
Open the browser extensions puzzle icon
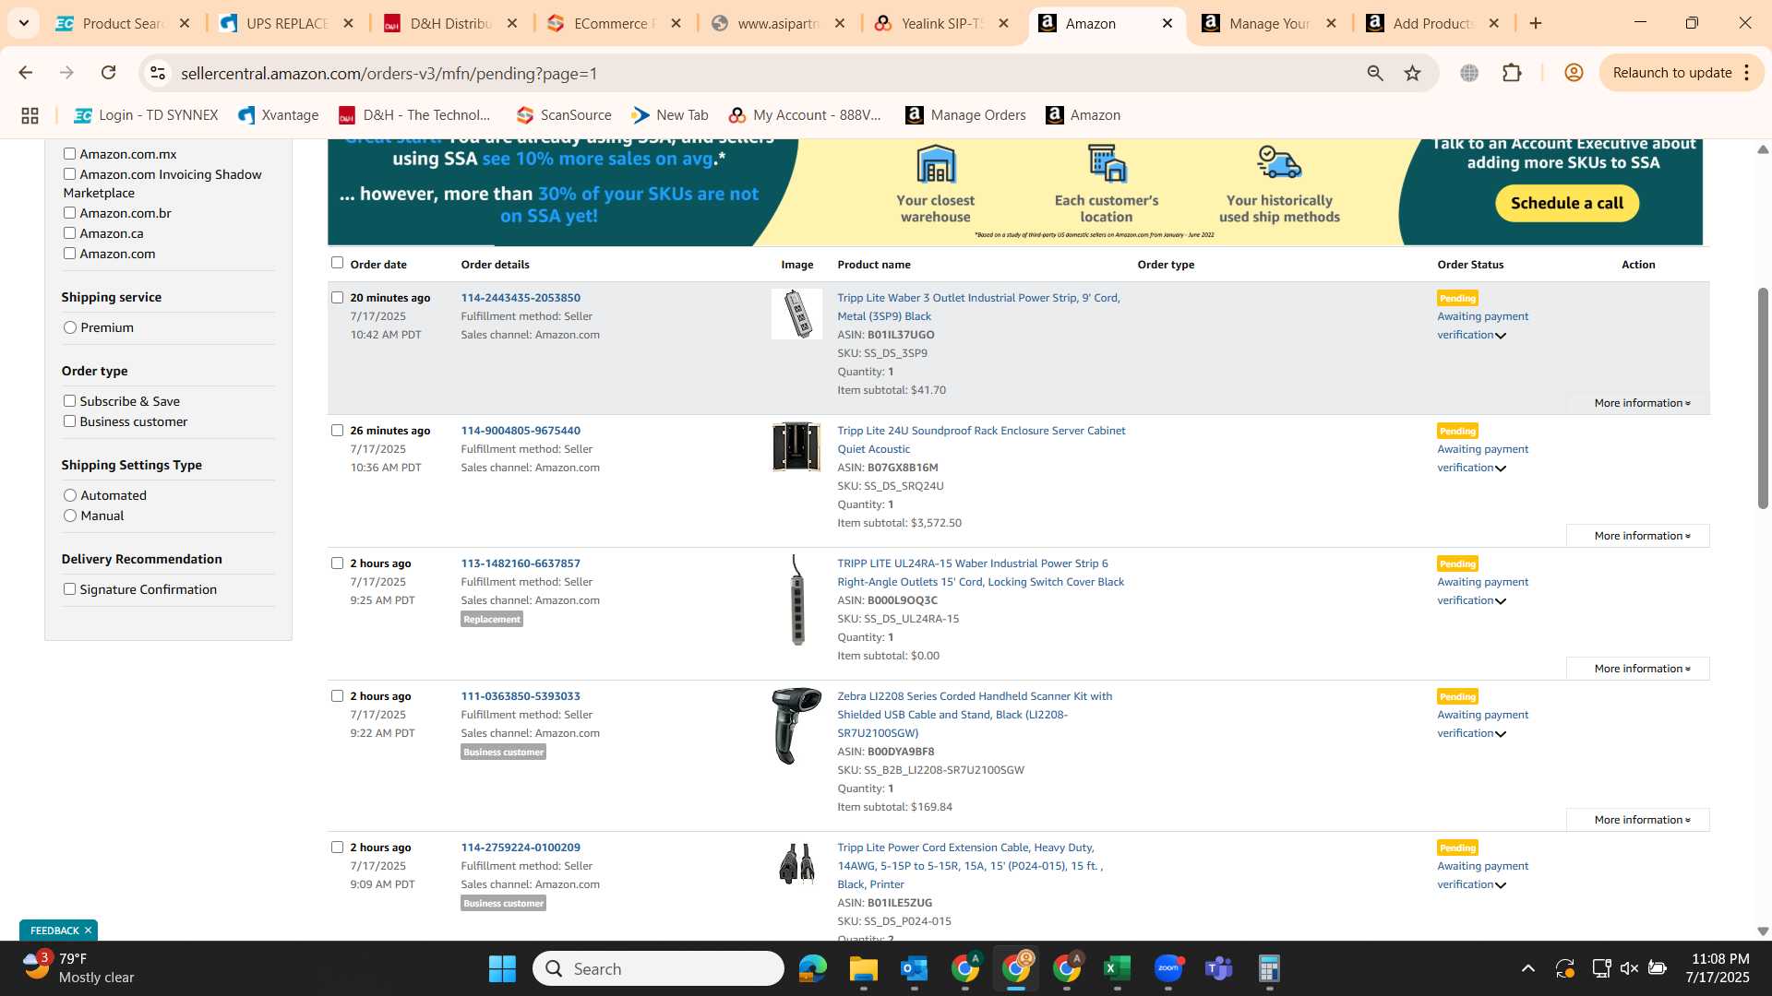(x=1512, y=73)
